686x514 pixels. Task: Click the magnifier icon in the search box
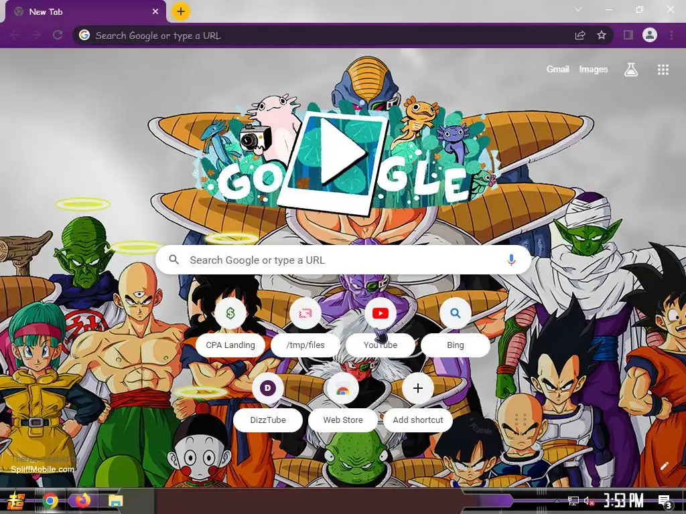174,260
